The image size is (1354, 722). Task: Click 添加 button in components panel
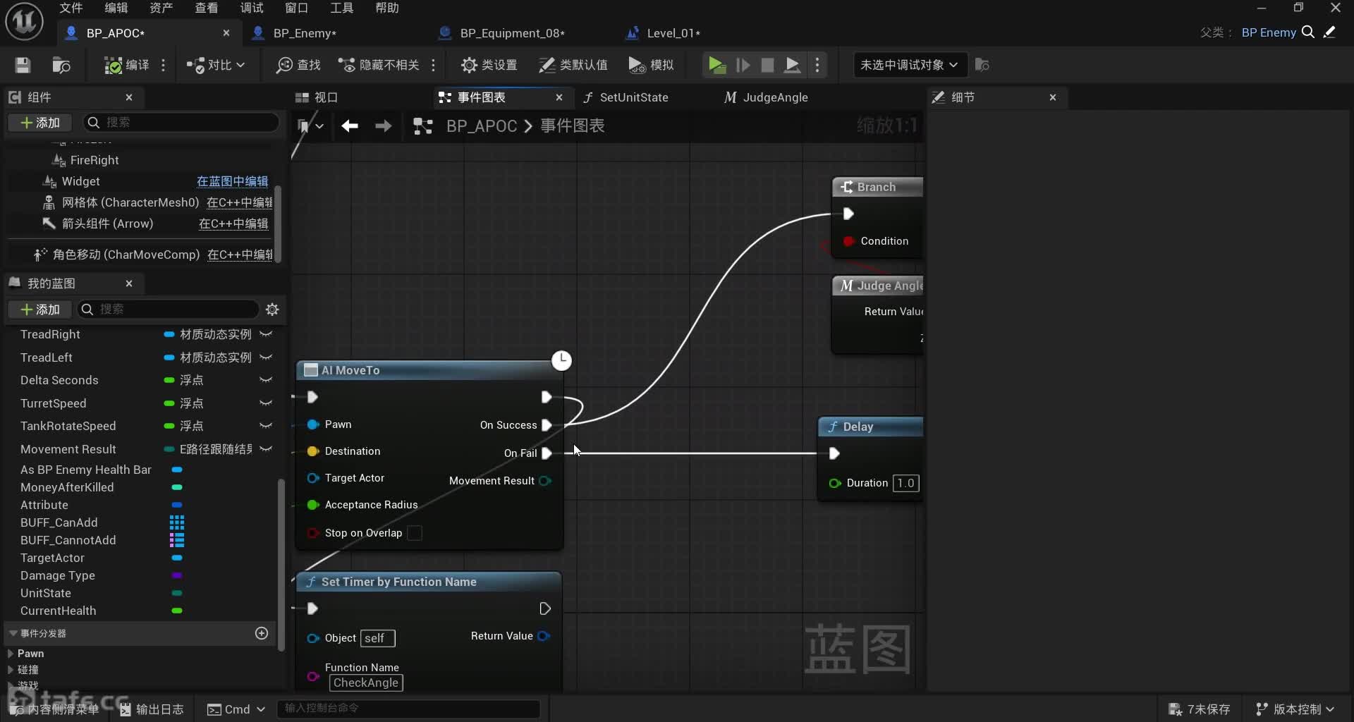point(40,123)
